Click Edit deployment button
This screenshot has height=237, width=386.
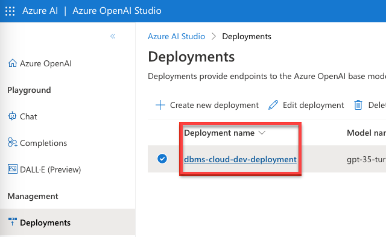pyautogui.click(x=306, y=105)
